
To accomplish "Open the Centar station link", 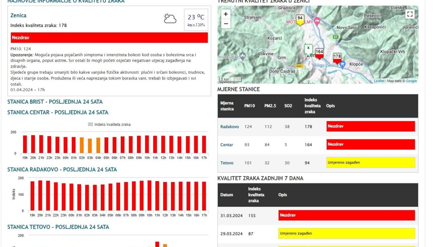I will 226,145.
